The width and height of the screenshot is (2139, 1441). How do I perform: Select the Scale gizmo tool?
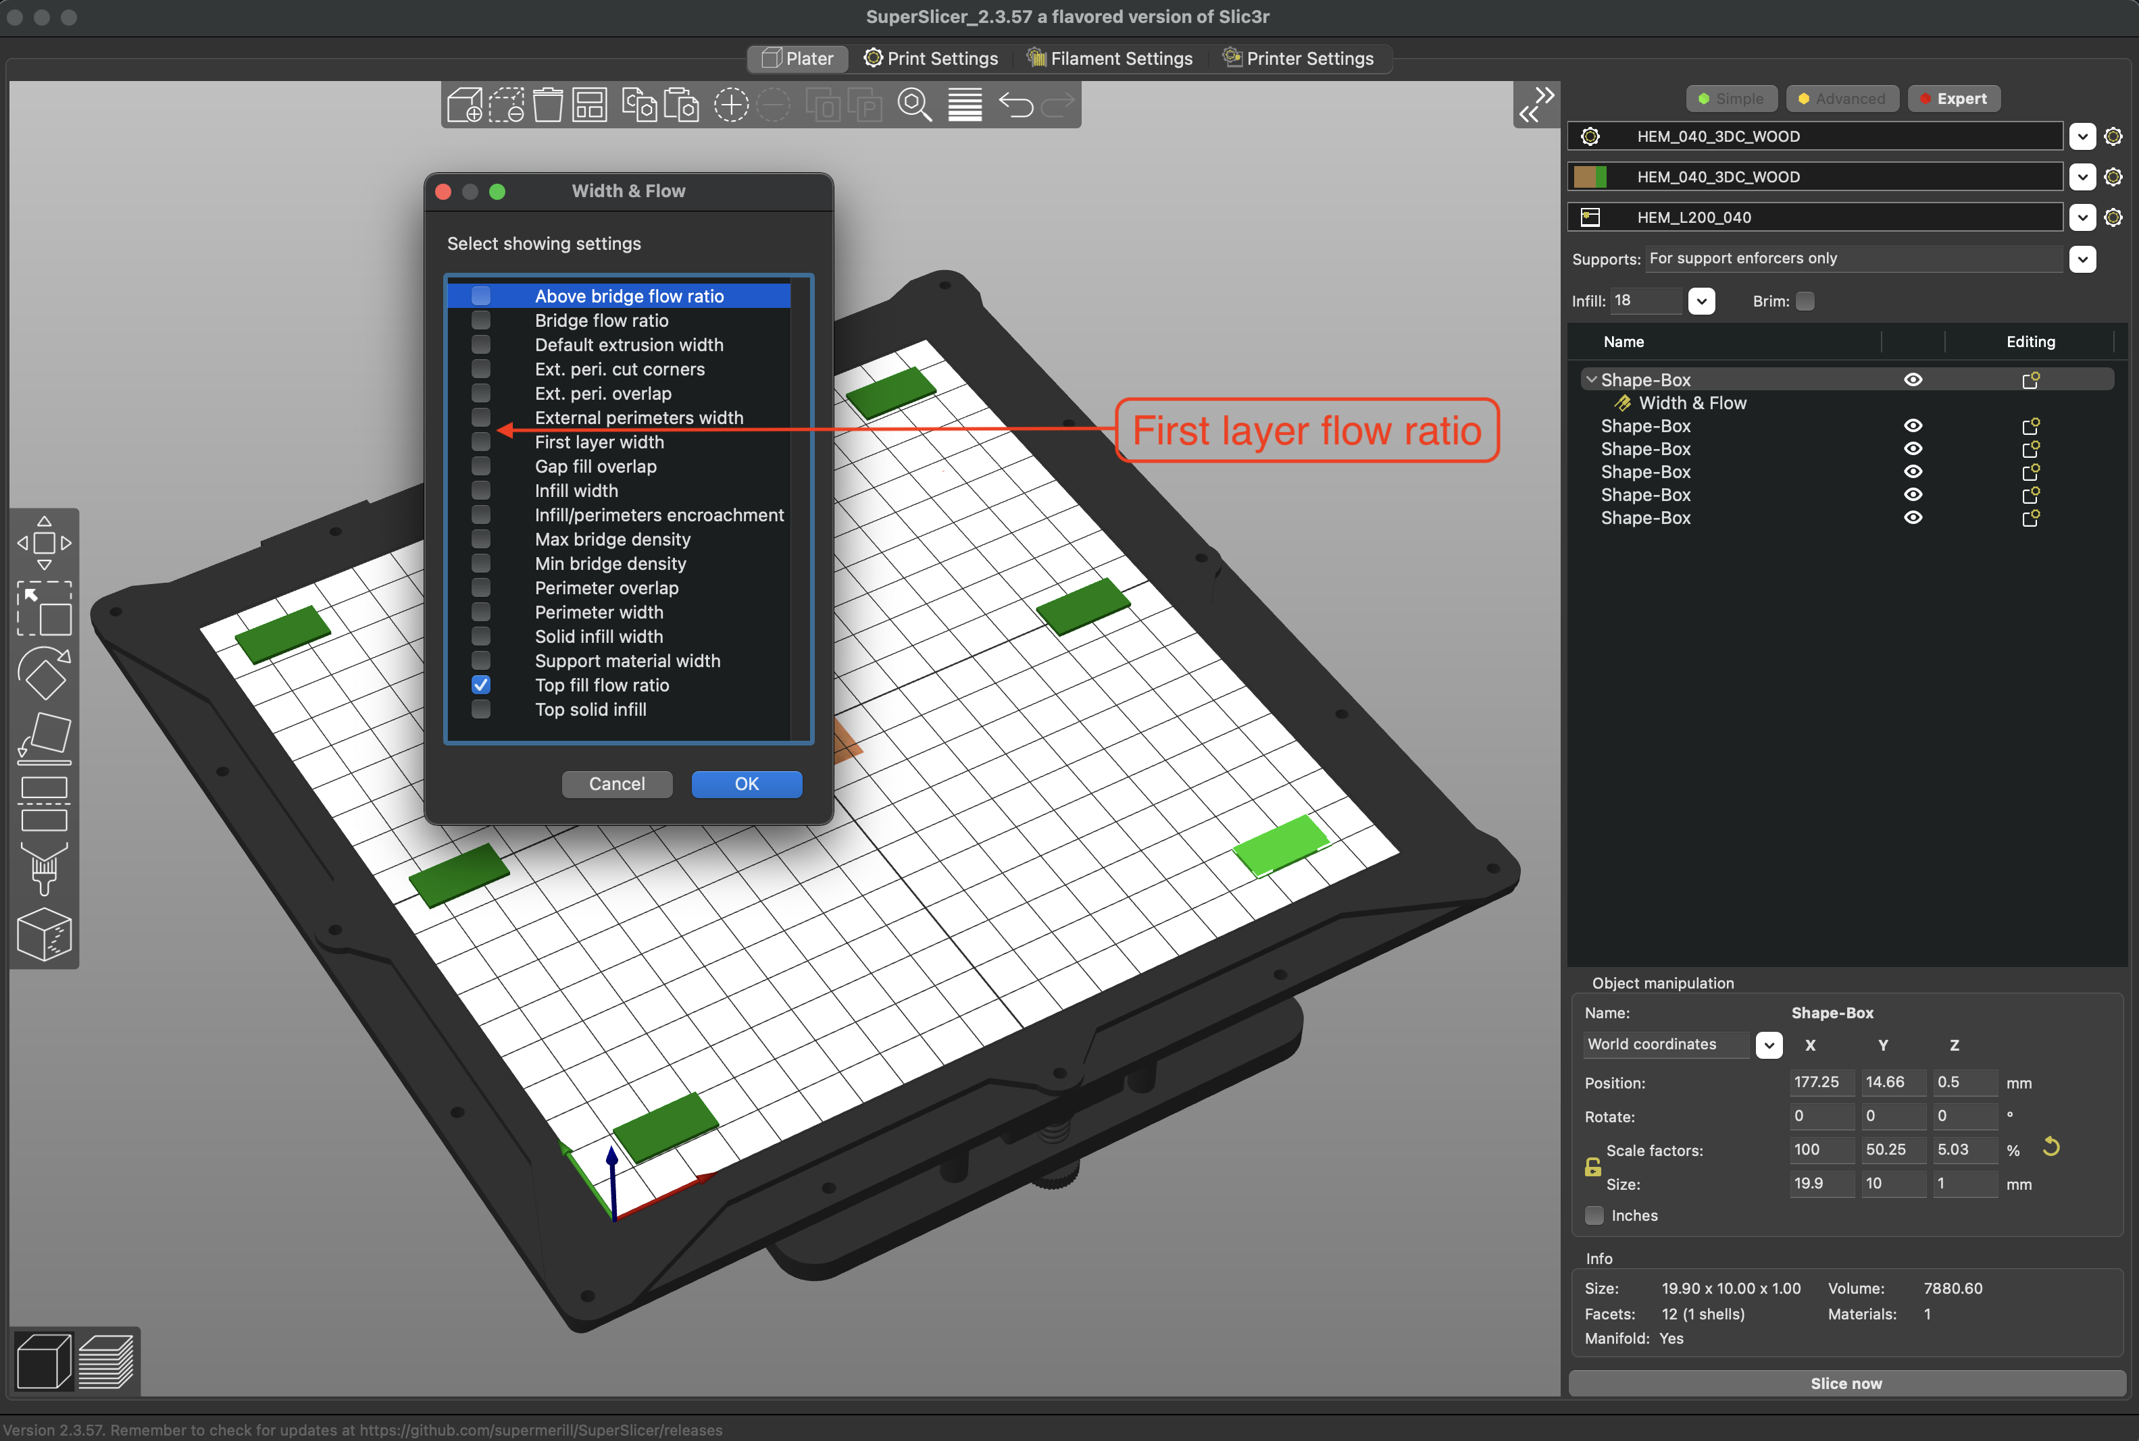[44, 608]
